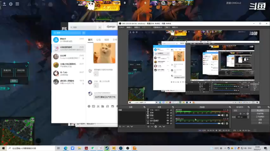The width and height of the screenshot is (270, 151).
Task: Adjust the transition duration stepper arrows
Action: [248, 117]
